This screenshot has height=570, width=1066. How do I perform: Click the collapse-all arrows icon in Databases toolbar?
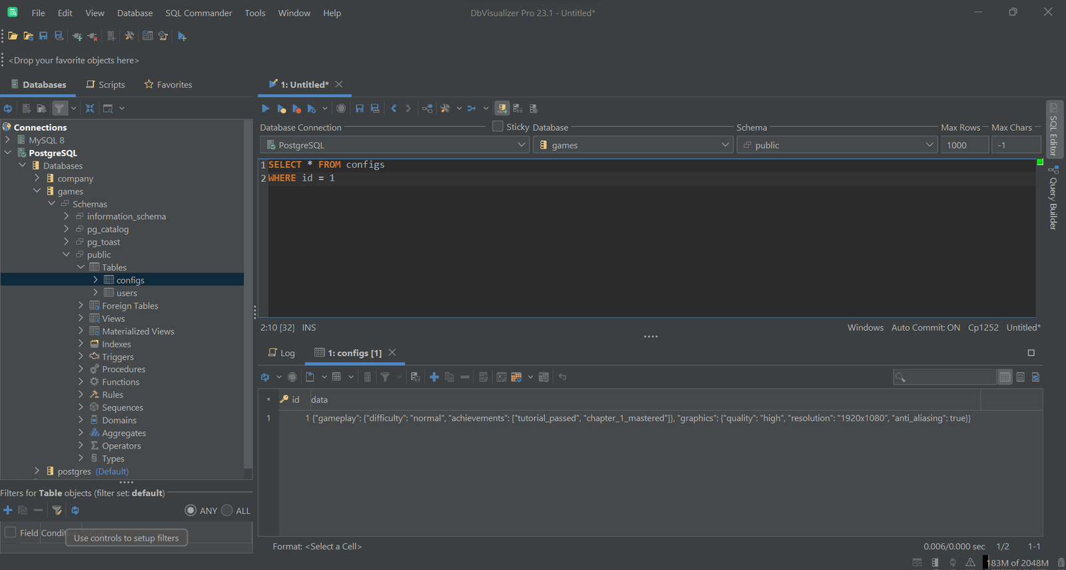point(90,108)
